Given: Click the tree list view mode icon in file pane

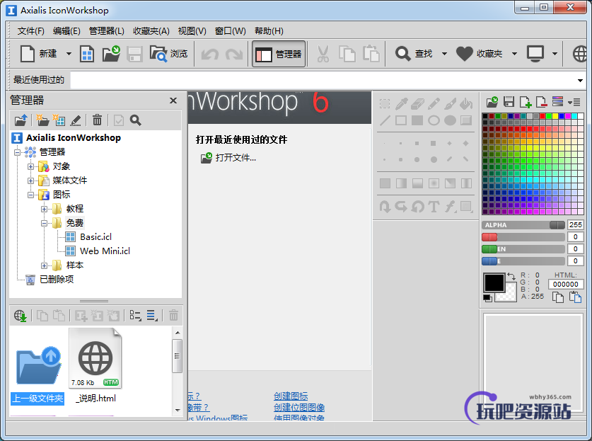Looking at the screenshot, I should click(135, 315).
